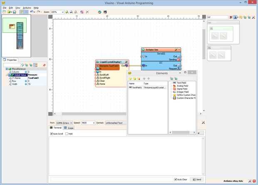This screenshot has height=185, width=258.
Task: Open the View menu
Action: tap(18, 8)
